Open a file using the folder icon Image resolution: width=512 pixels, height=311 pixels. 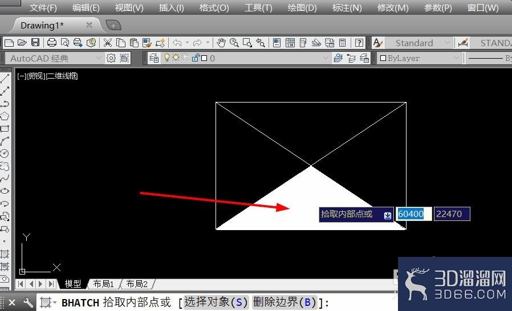pyautogui.click(x=22, y=43)
